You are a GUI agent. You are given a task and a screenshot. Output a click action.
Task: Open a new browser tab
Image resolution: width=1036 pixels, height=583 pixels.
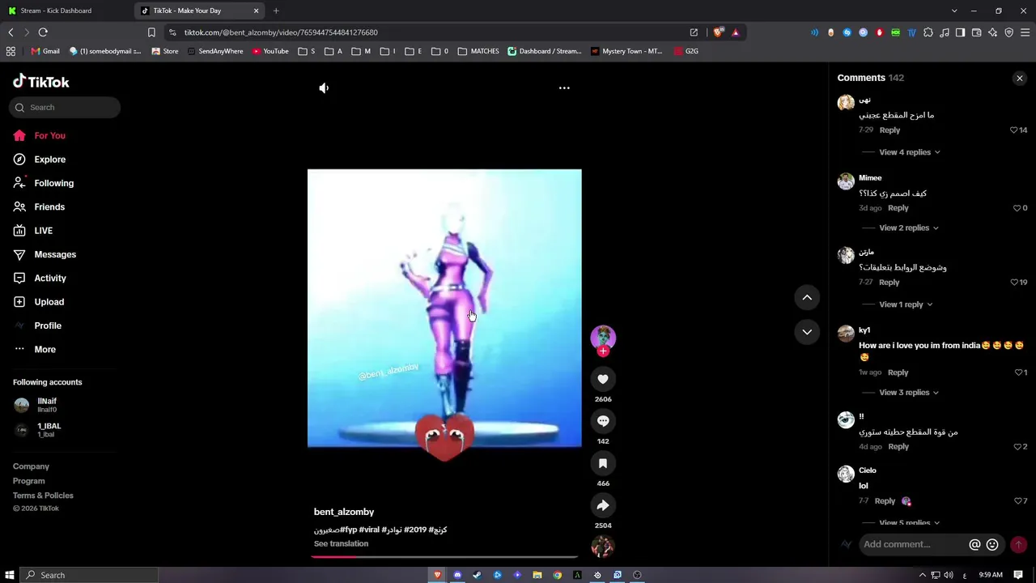276,11
